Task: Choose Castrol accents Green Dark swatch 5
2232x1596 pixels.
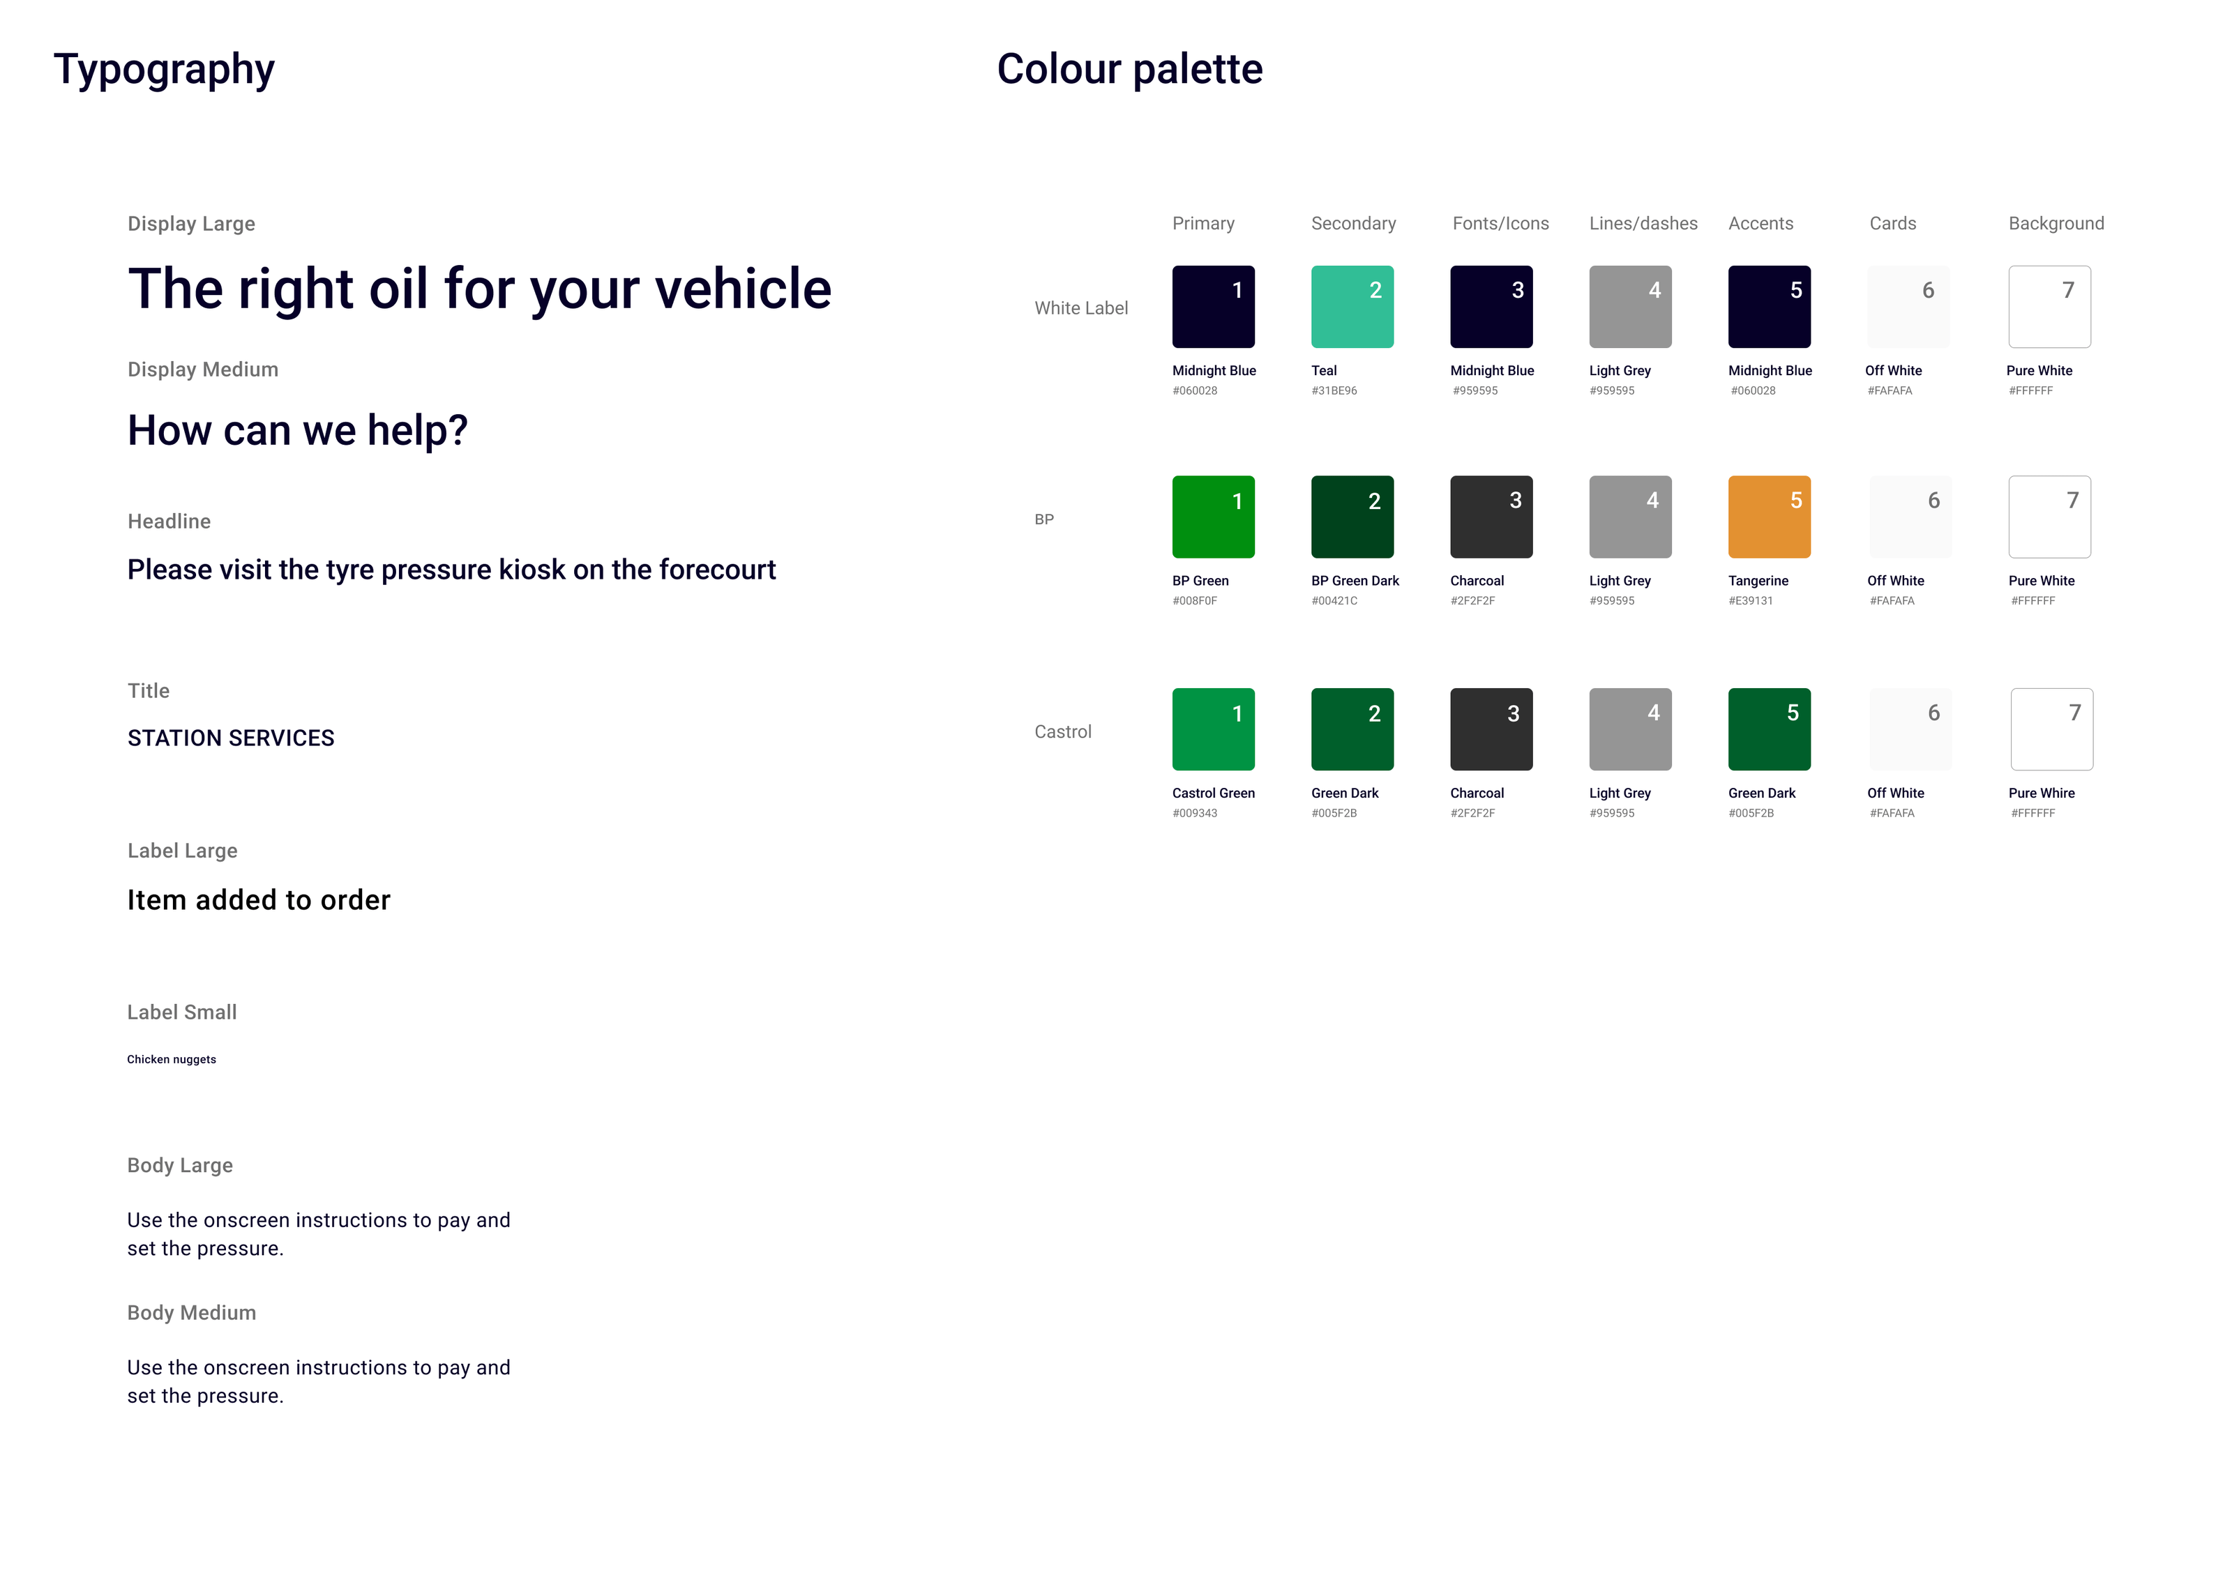Action: pyautogui.click(x=1769, y=729)
